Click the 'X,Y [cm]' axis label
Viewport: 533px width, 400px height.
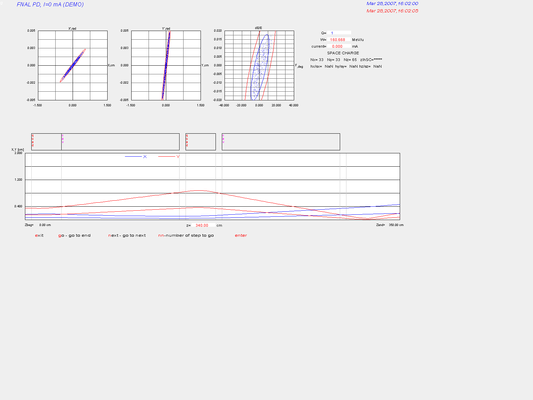tap(18, 150)
